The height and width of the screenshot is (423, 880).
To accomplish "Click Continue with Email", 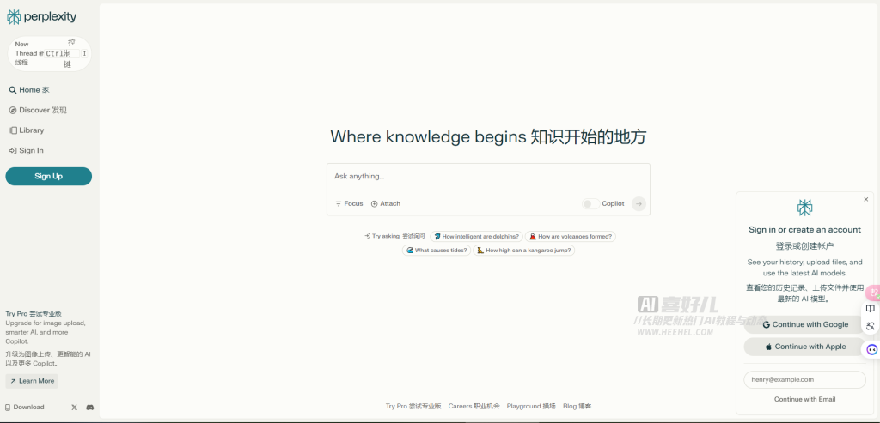I will pos(804,400).
